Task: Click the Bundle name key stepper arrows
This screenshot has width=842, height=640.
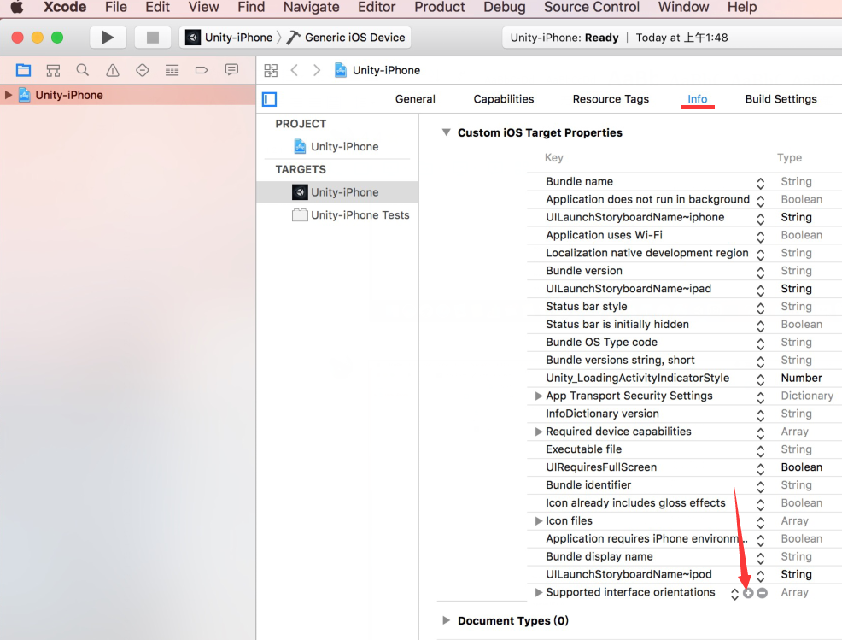Action: click(760, 182)
